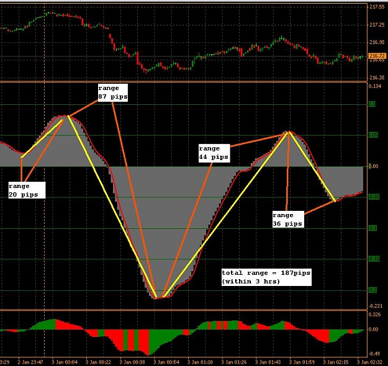This screenshot has height=366, width=388.
Task: Select the 216.35 price axis label
Action: click(377, 78)
